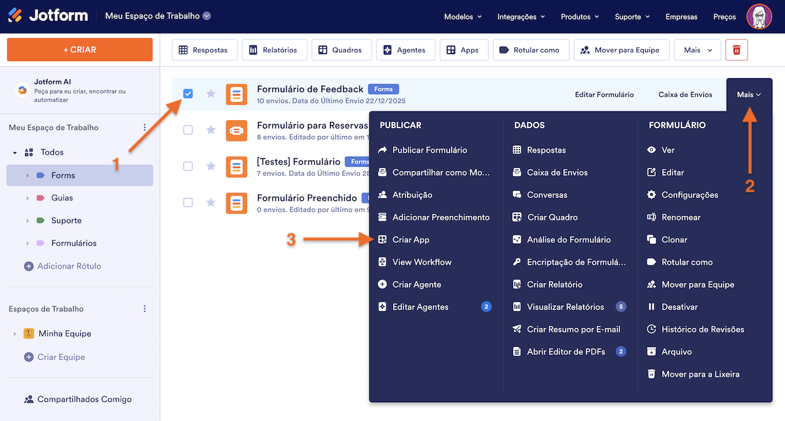Click Editar Formulário for Formulário de Feedback

604,94
